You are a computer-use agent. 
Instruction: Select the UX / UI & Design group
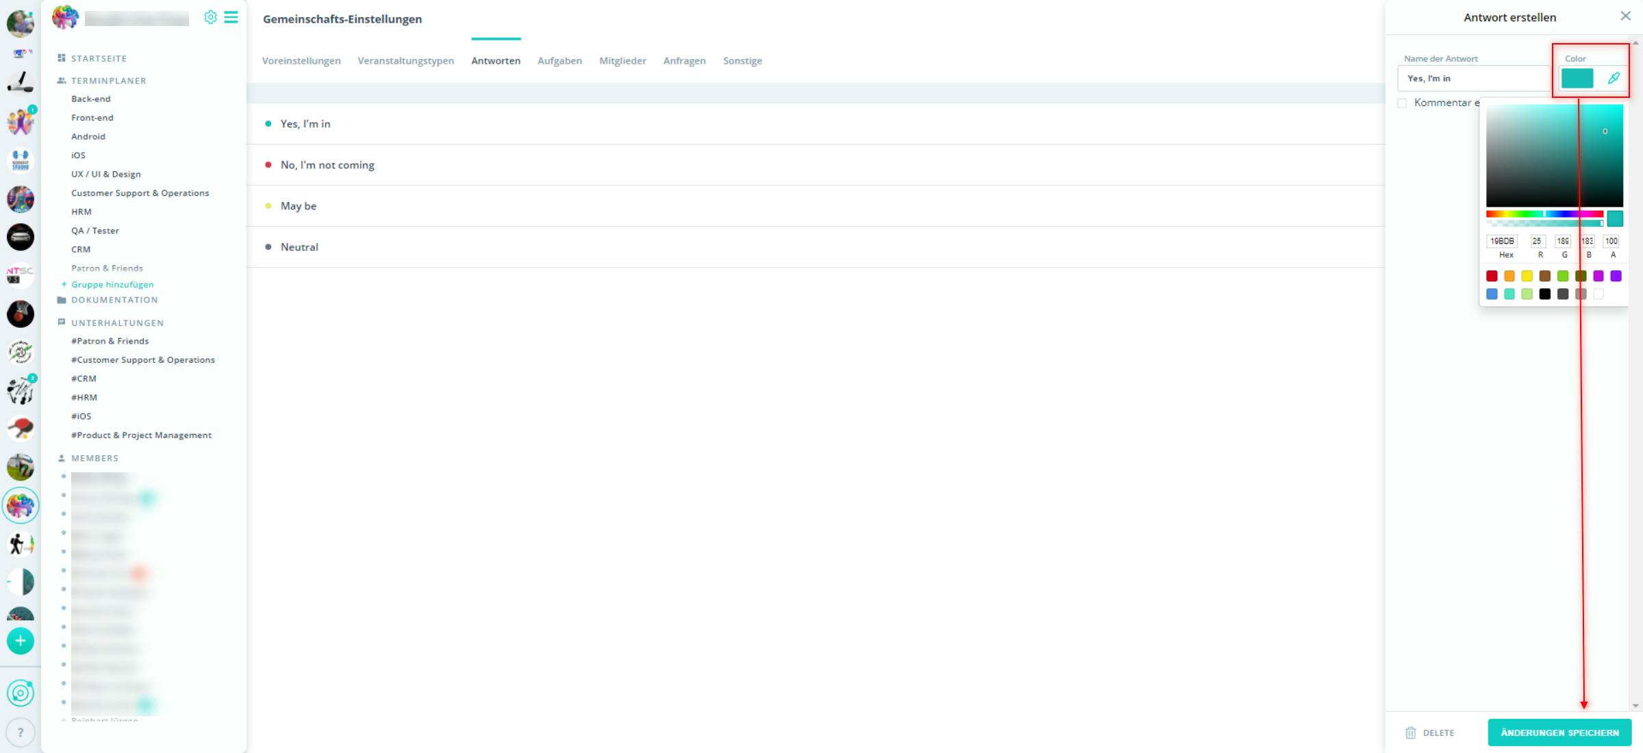point(106,174)
